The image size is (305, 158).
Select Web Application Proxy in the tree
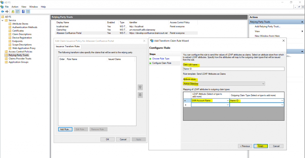tap(24, 48)
